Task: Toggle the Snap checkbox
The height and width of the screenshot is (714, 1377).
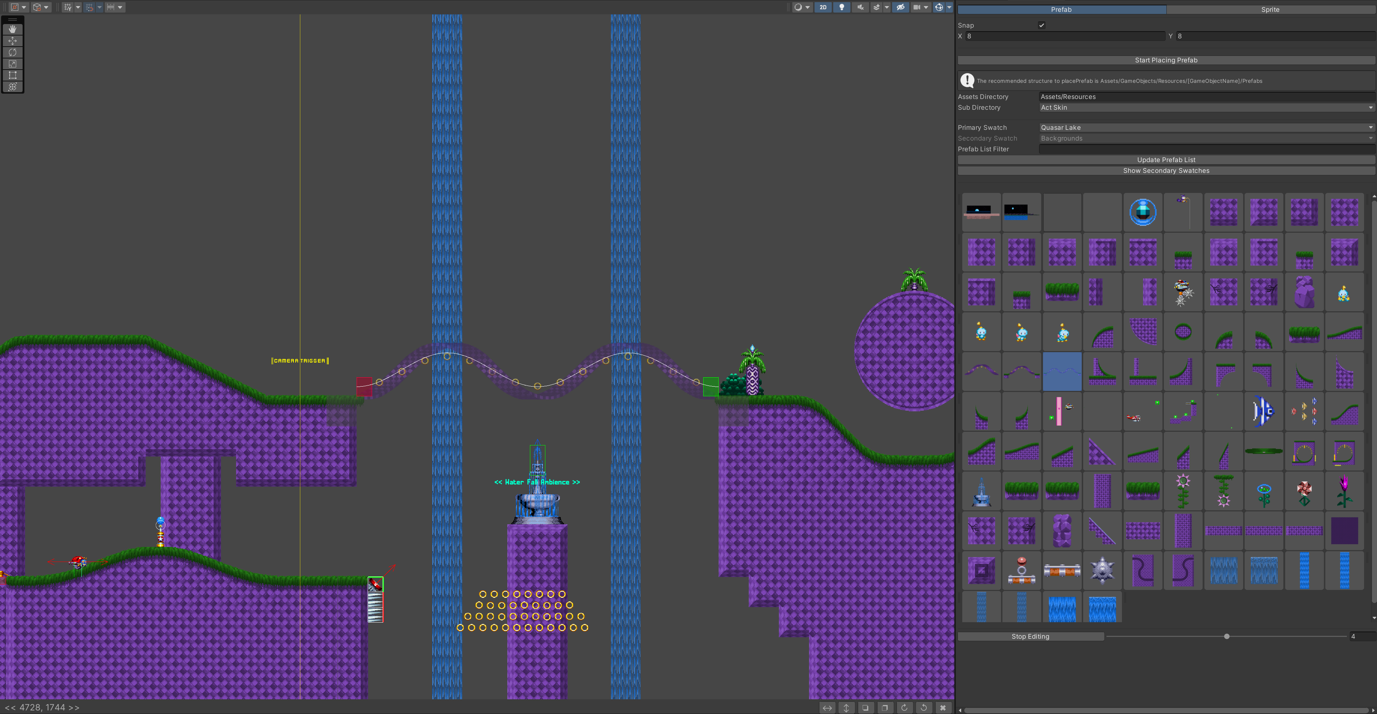Action: 1041,25
